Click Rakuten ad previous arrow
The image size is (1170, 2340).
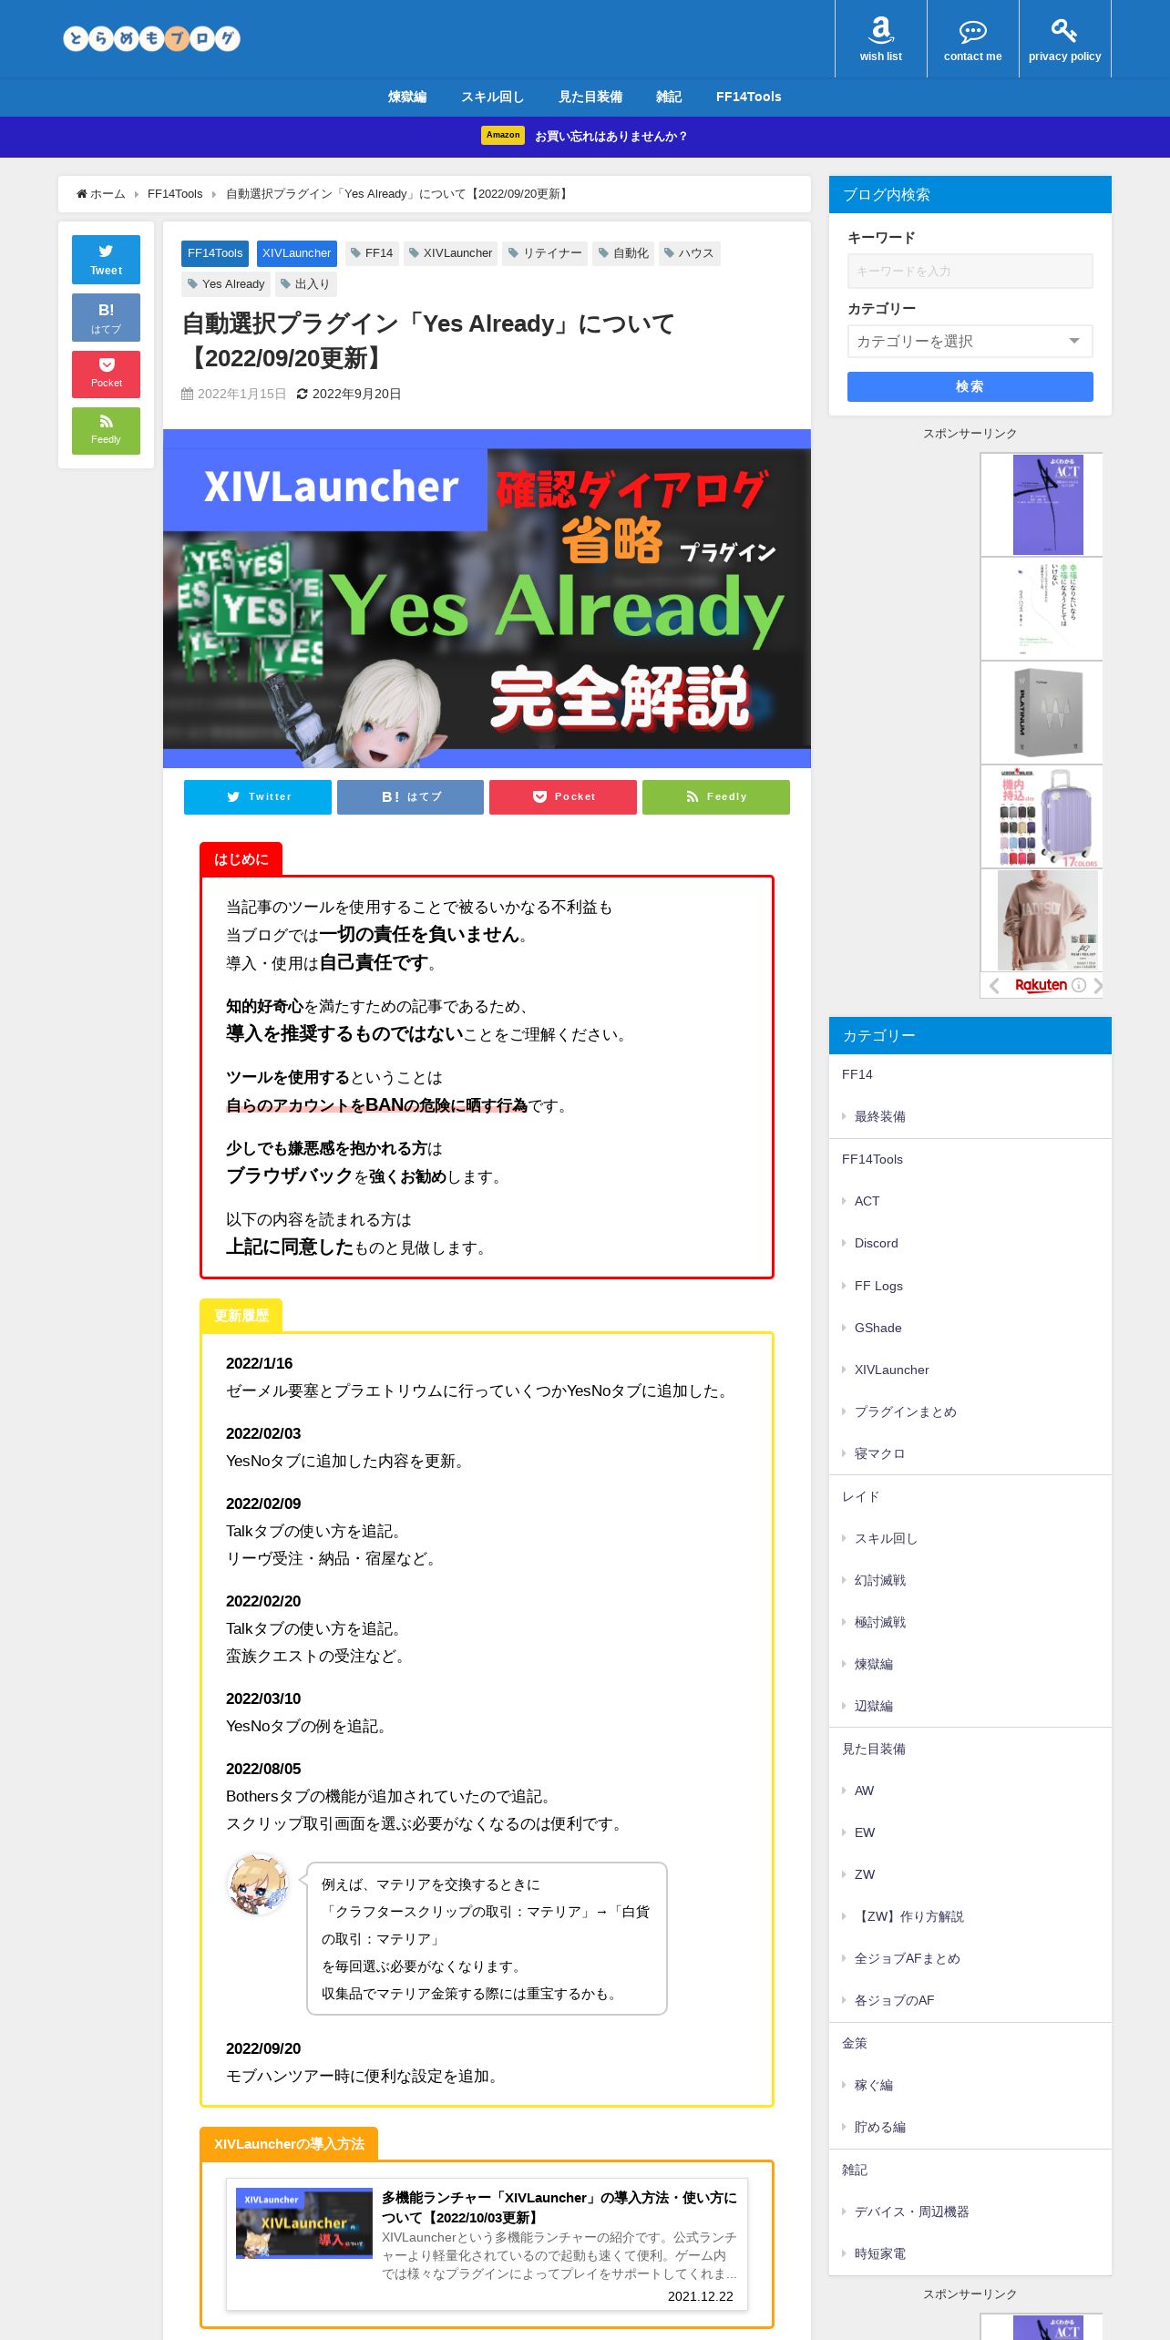tap(994, 985)
